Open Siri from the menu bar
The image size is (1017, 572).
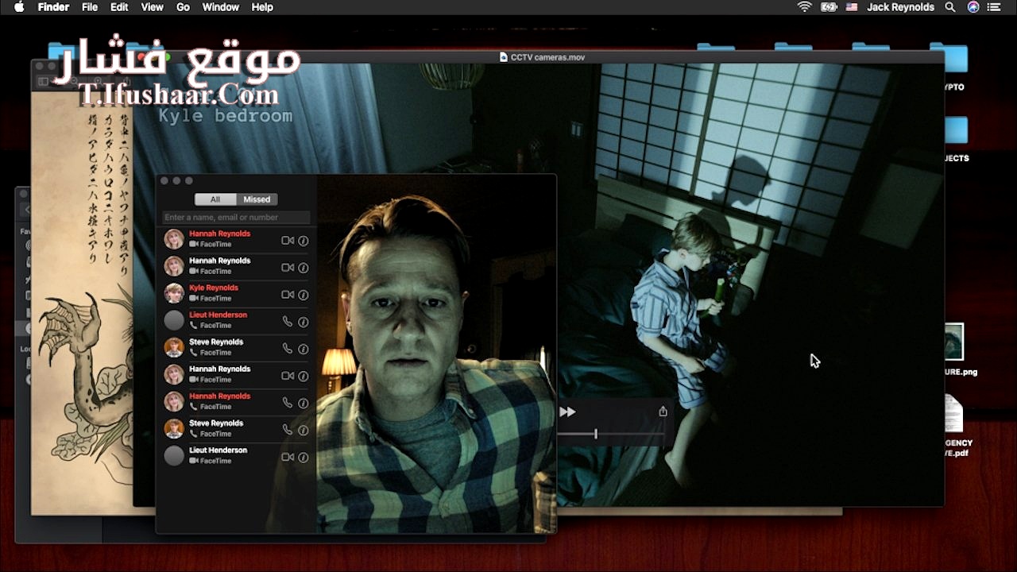click(x=973, y=7)
